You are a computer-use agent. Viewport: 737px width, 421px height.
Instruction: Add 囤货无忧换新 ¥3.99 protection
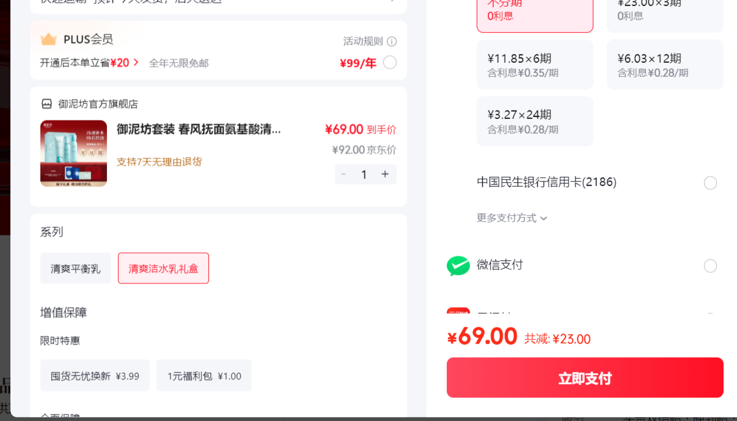pyautogui.click(x=95, y=375)
